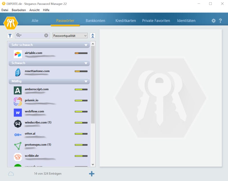Click the amberscript.com logo icon

[x=18, y=90]
